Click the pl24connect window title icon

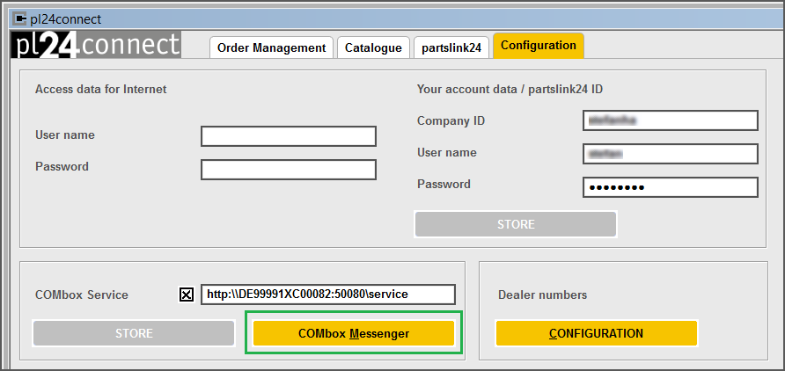click(x=20, y=19)
